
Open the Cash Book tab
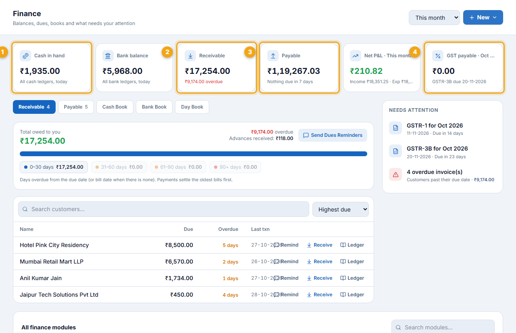pos(115,107)
